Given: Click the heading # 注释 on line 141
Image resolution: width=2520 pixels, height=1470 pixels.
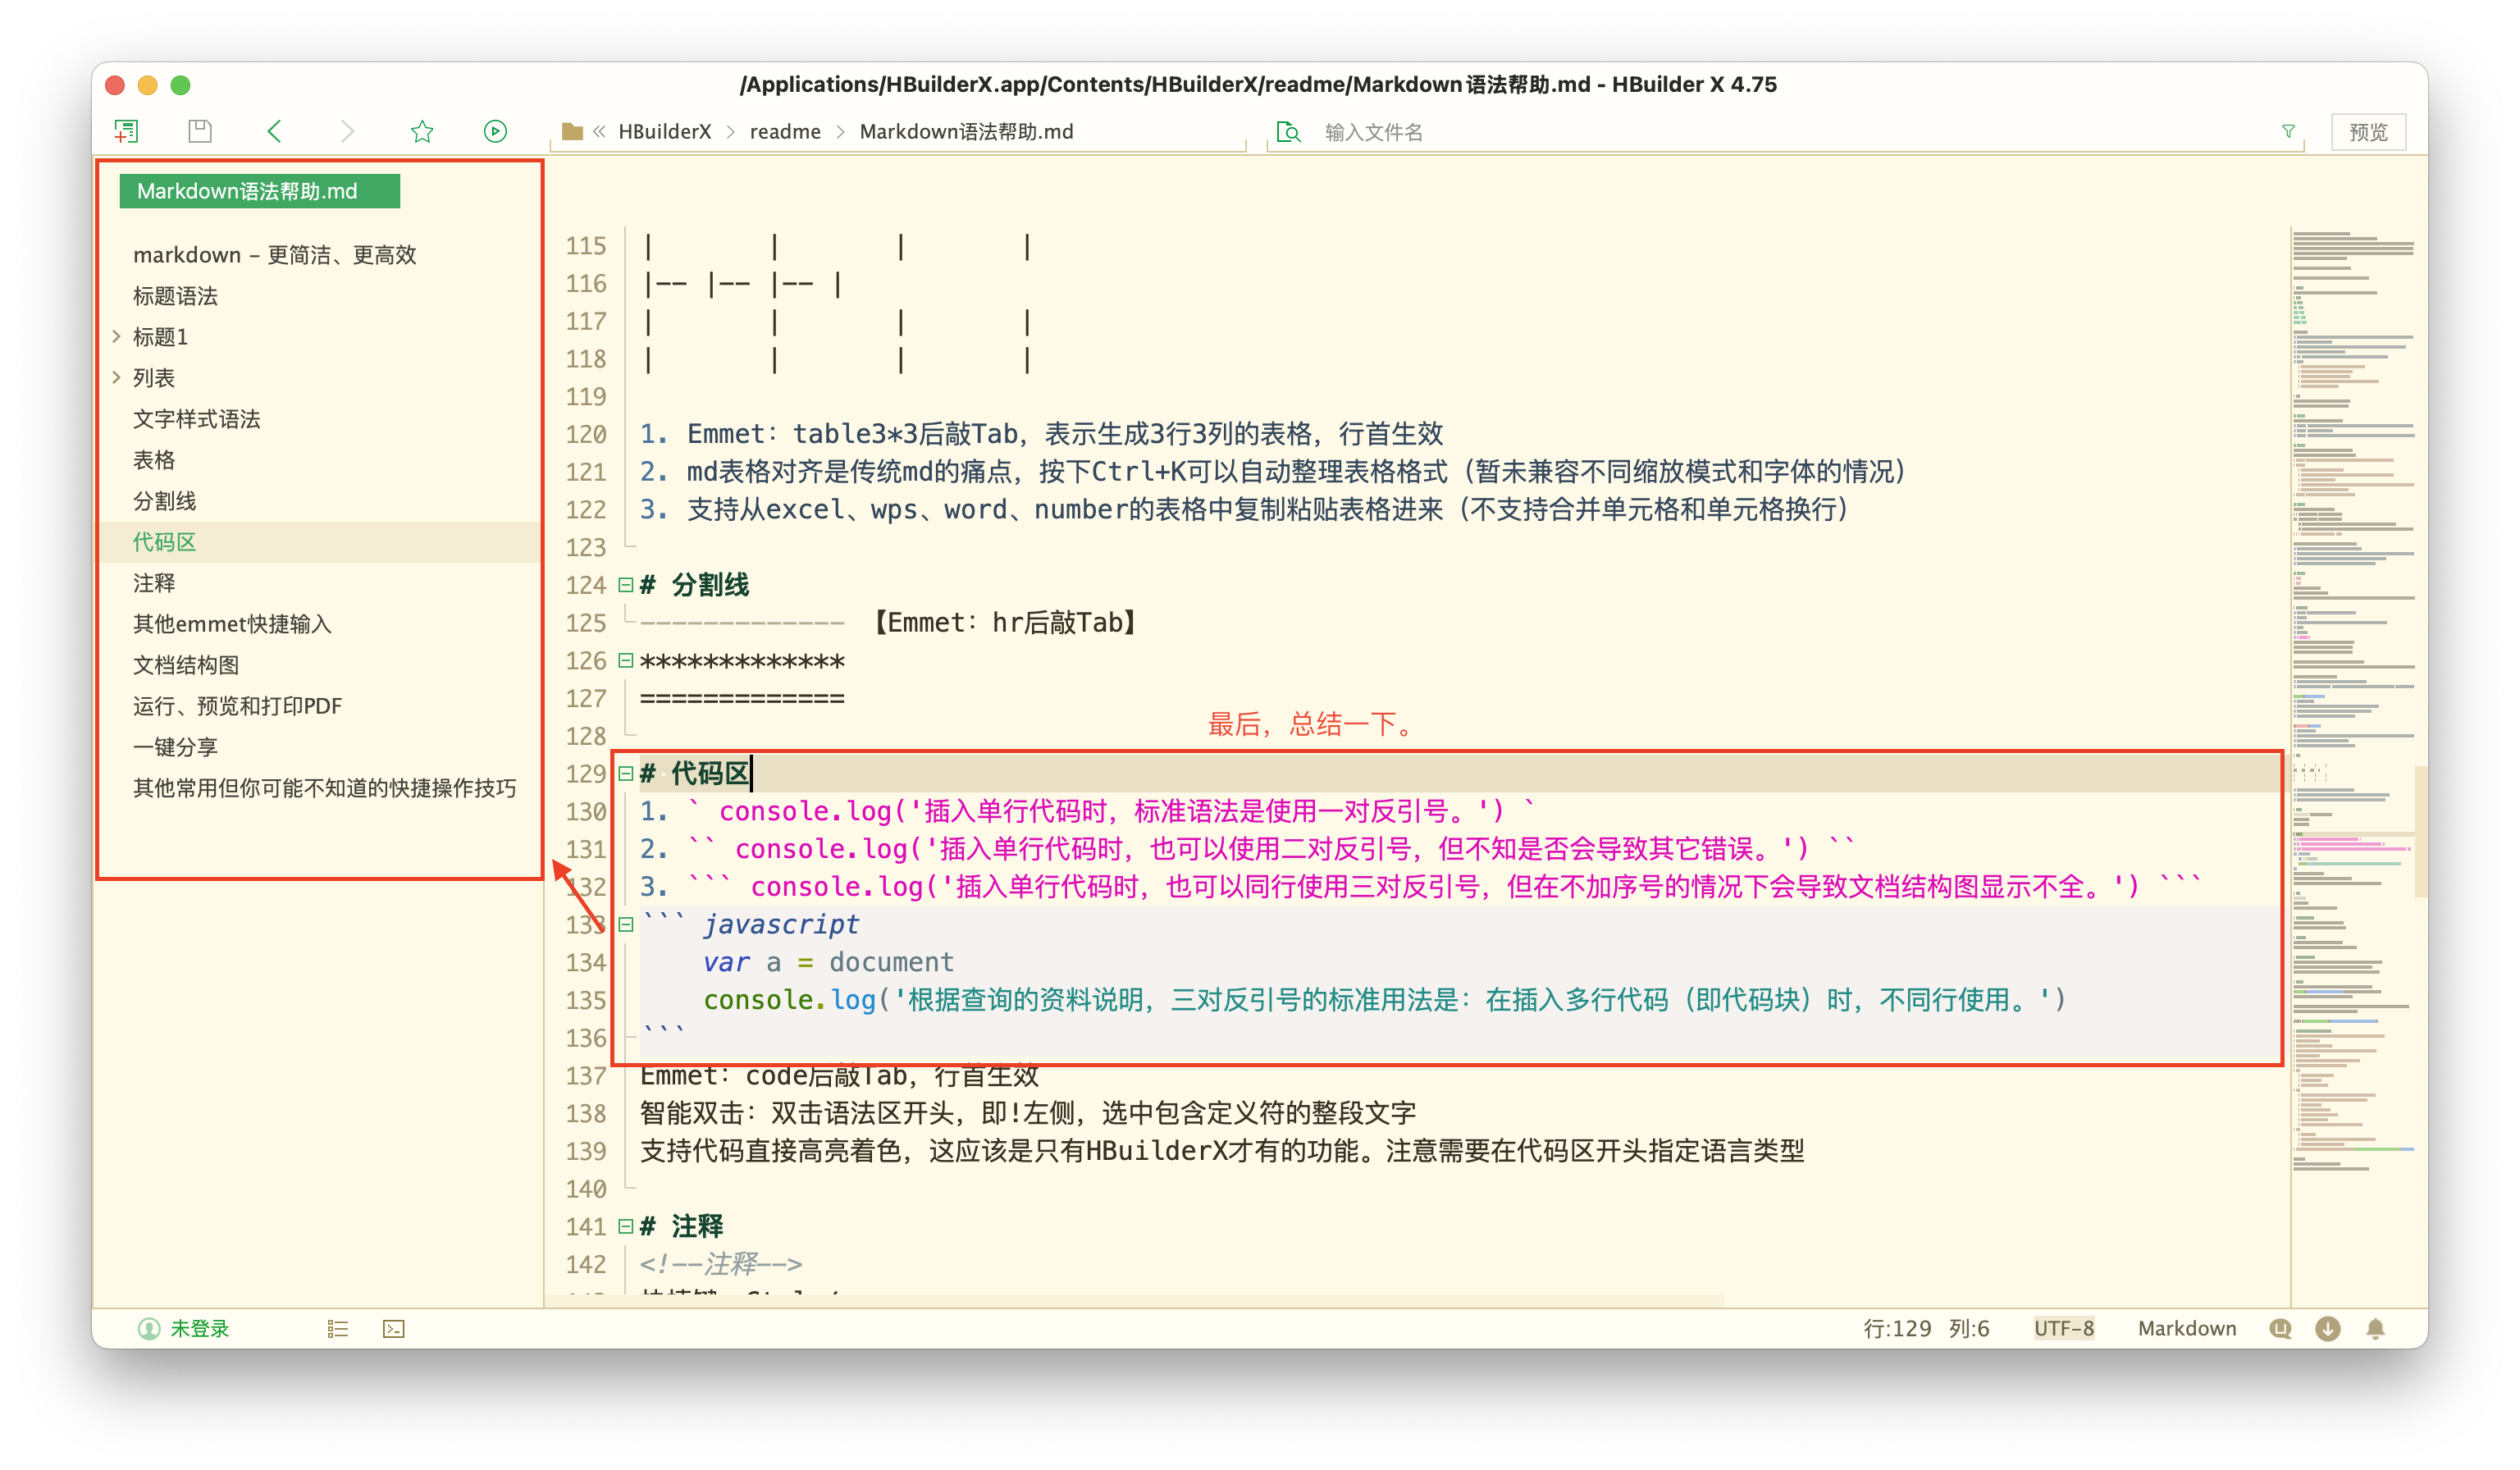Looking at the screenshot, I should click(x=681, y=1226).
